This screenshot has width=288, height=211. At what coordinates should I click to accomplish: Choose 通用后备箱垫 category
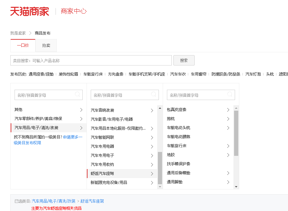(x=198, y=173)
